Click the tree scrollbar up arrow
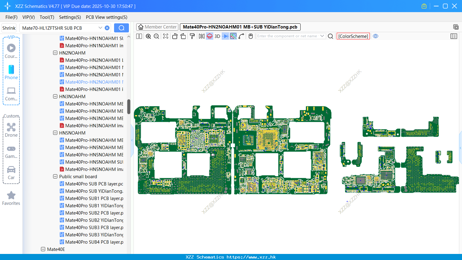The width and height of the screenshot is (462, 260). [x=129, y=37]
